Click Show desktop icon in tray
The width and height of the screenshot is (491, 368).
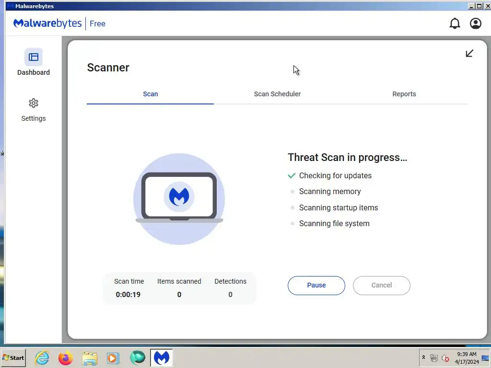pos(486,357)
